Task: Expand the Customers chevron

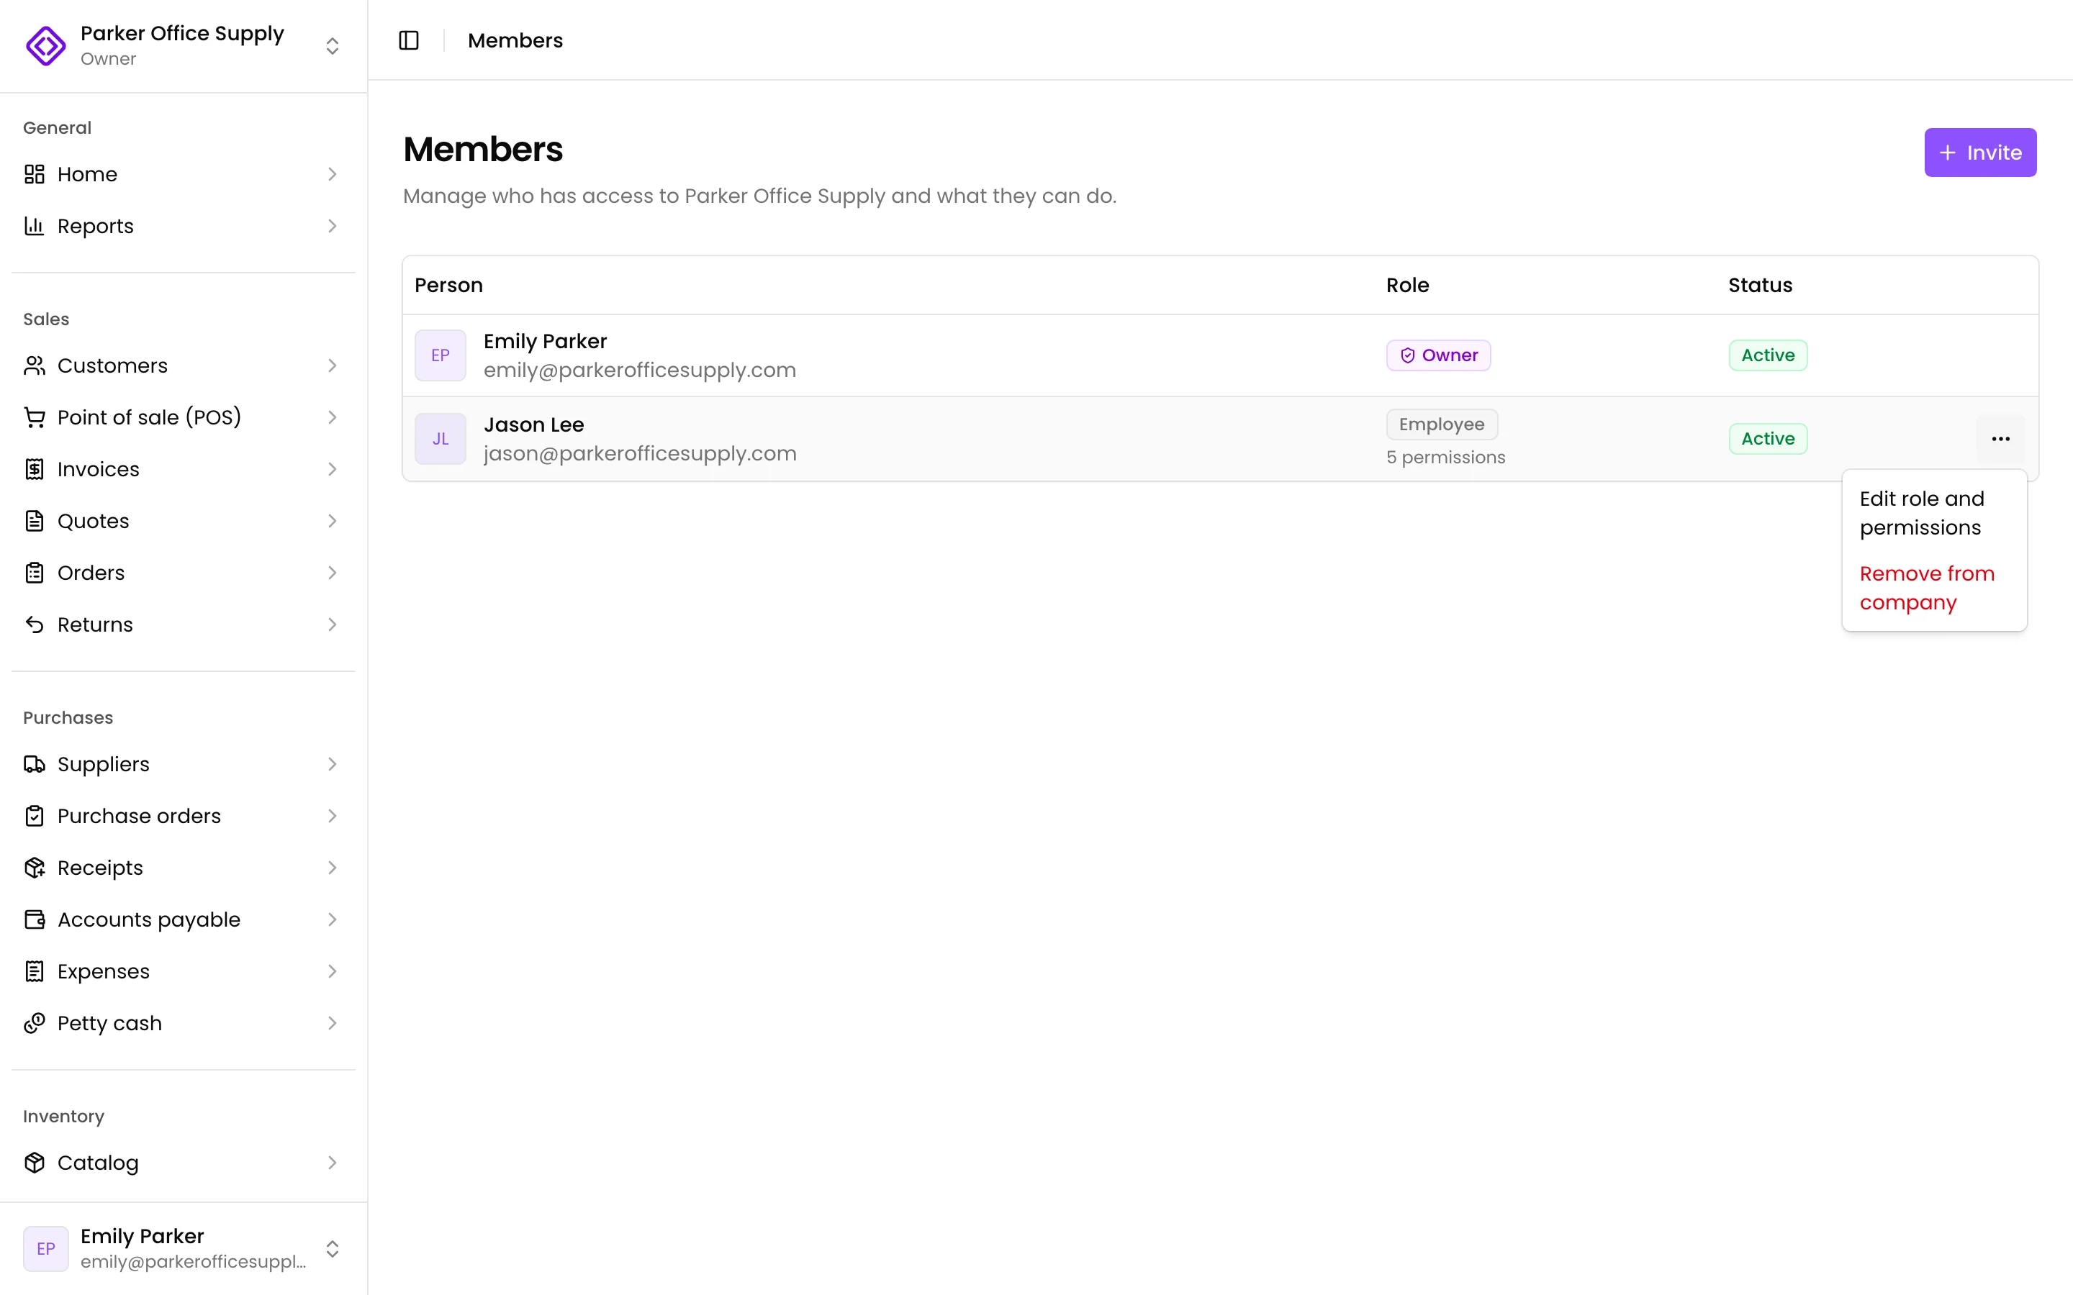Action: [x=333, y=365]
